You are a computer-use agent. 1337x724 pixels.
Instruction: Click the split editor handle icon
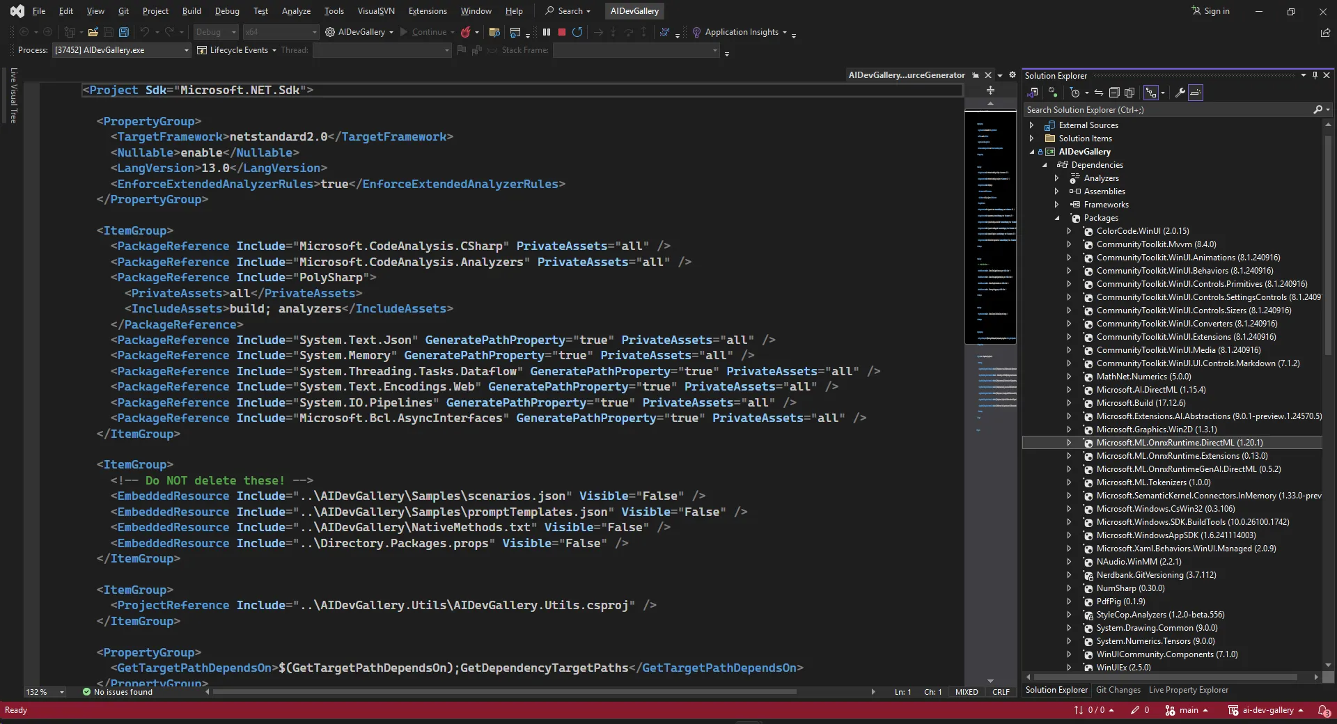point(990,90)
